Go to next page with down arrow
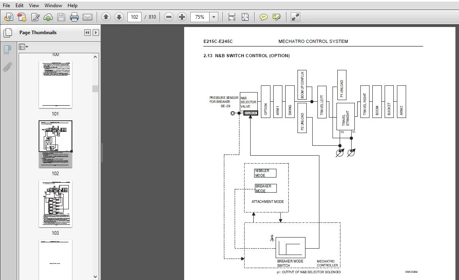 (119, 17)
